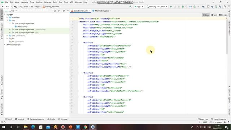
Task: Click the Apply Changes and Restart Activity icon
Action: click(x=175, y=6)
